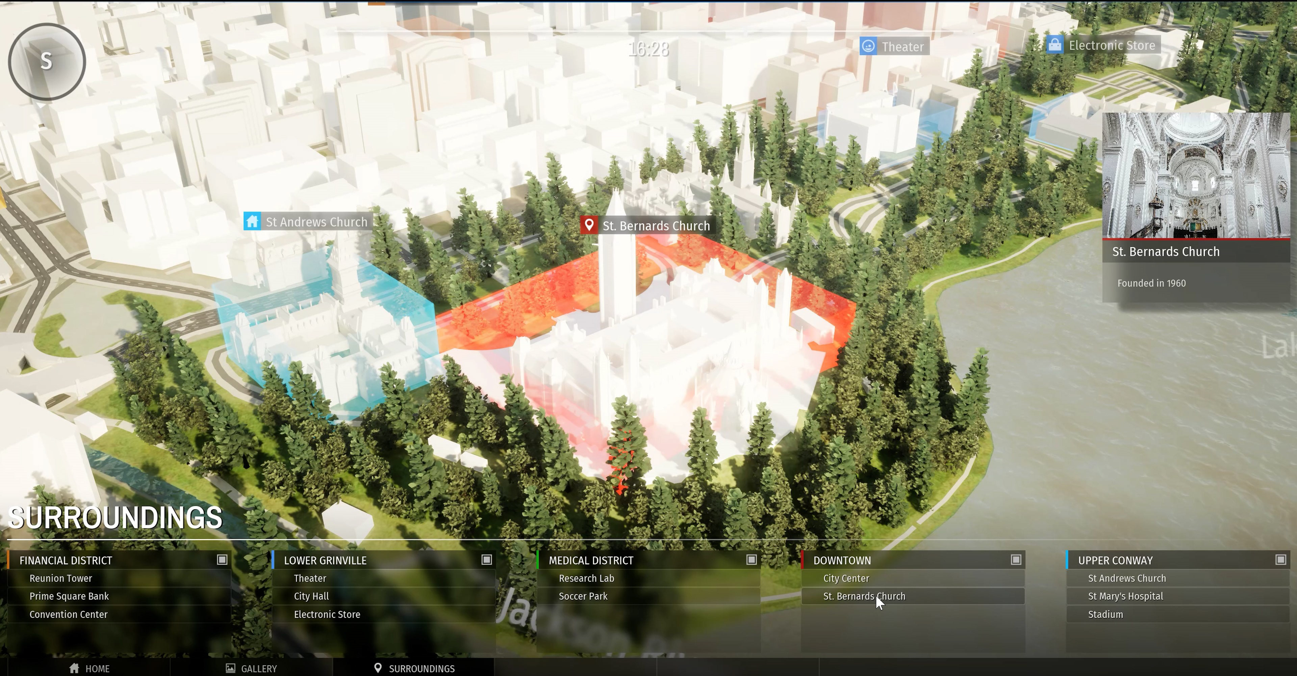Screen dimensions: 1297x676
Task: Click the Surroundings location pin icon
Action: click(x=378, y=668)
